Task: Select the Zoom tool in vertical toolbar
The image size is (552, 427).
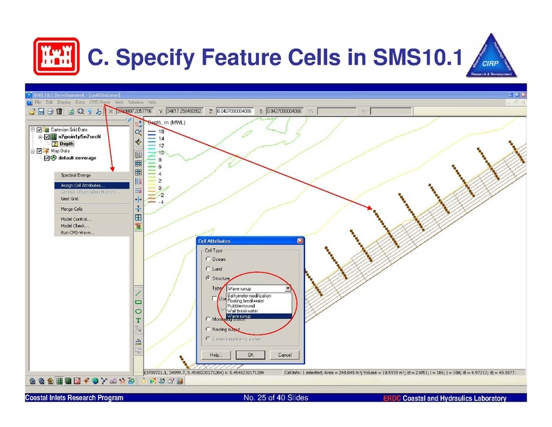Action: pyautogui.click(x=138, y=132)
